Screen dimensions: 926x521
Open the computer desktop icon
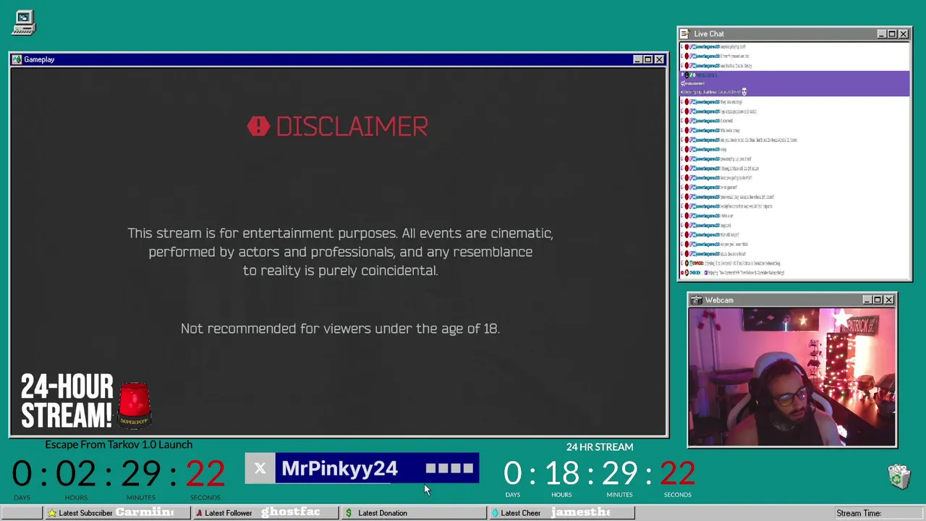tap(24, 22)
